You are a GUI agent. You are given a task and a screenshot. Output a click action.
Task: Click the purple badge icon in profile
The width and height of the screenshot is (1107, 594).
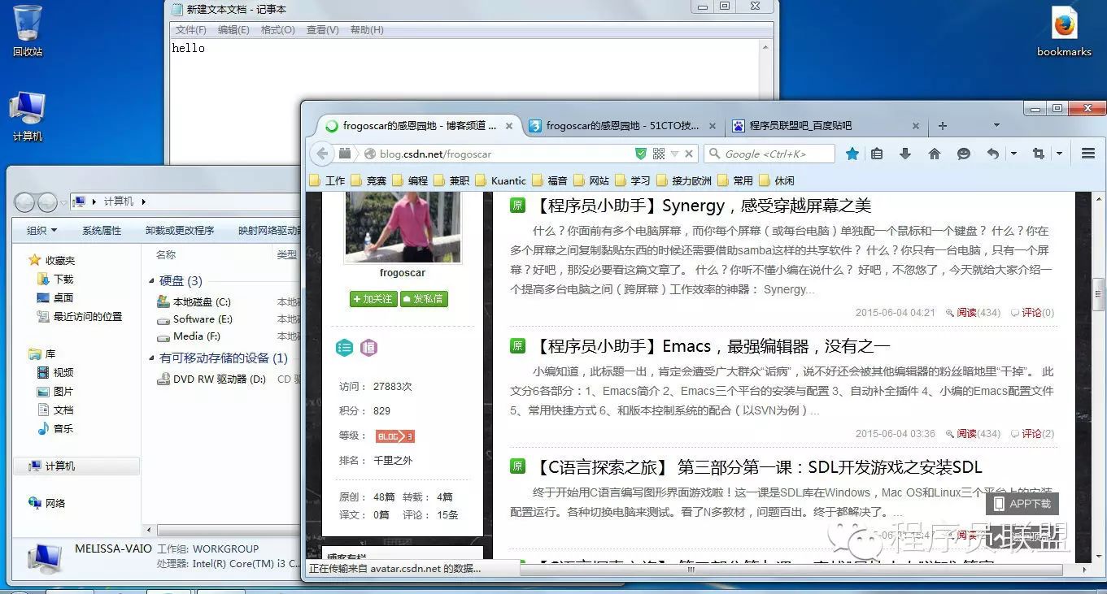(369, 348)
